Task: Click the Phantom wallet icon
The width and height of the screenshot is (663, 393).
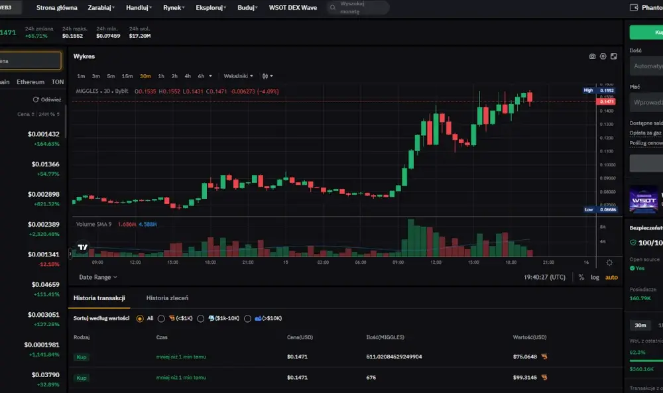Action: [634, 7]
